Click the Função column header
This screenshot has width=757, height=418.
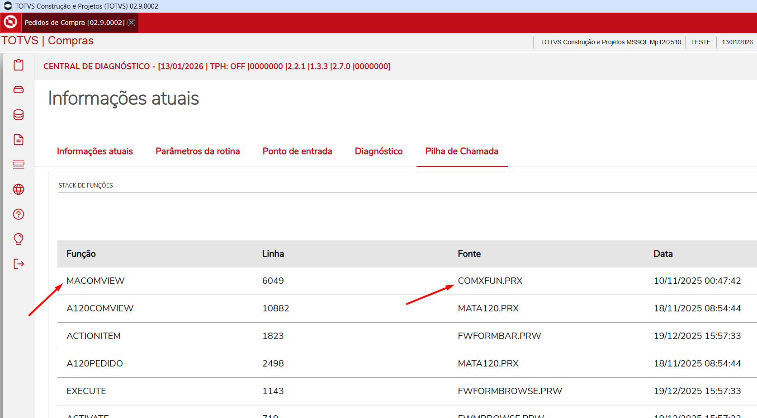tap(81, 254)
